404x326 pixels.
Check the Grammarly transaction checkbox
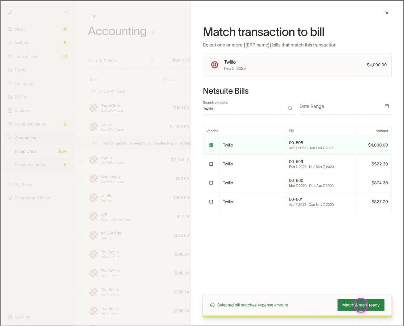(x=81, y=179)
